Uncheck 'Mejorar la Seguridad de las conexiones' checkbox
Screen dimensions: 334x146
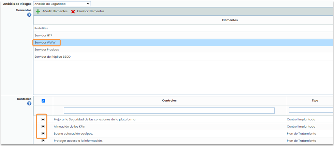(x=43, y=119)
